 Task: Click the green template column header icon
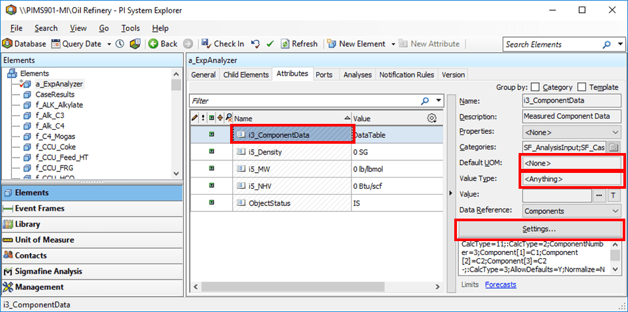tap(212, 118)
